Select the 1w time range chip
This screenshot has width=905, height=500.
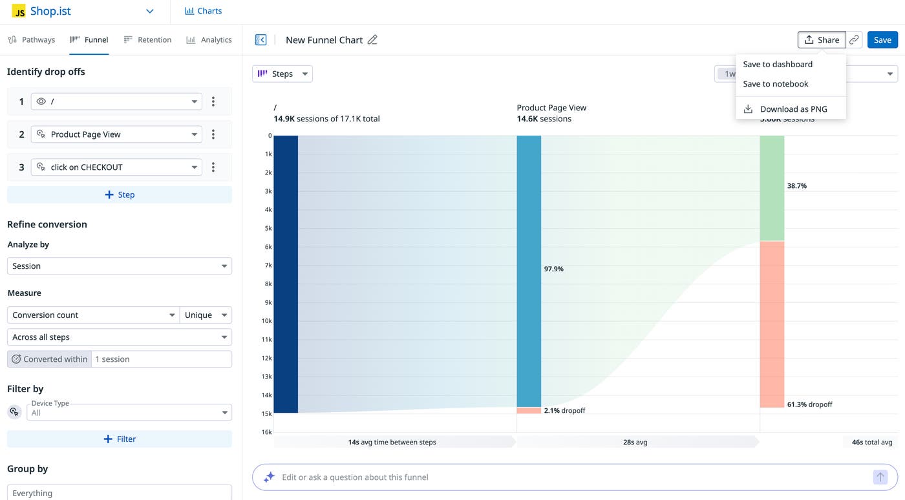point(729,74)
